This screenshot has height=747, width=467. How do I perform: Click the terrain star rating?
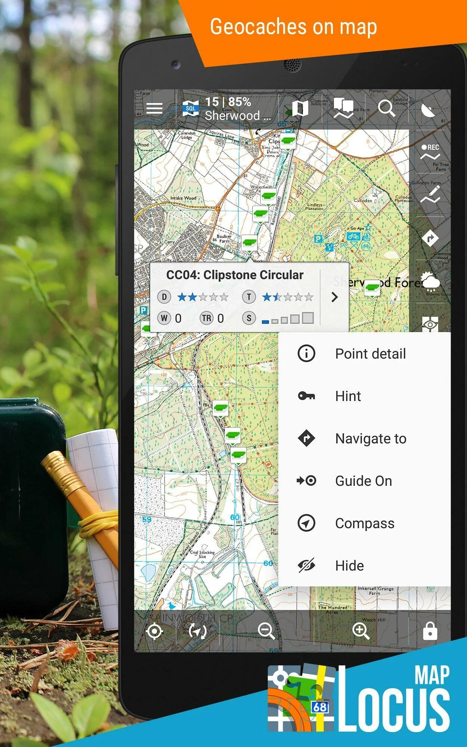(x=288, y=297)
